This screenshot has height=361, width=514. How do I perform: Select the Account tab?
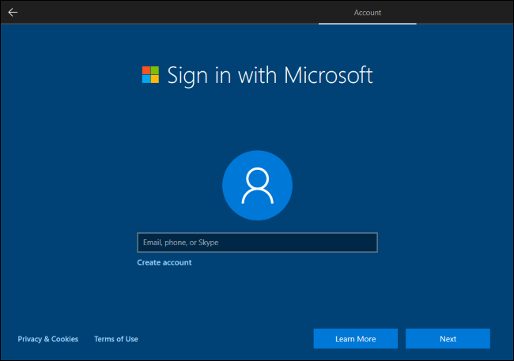(x=367, y=13)
